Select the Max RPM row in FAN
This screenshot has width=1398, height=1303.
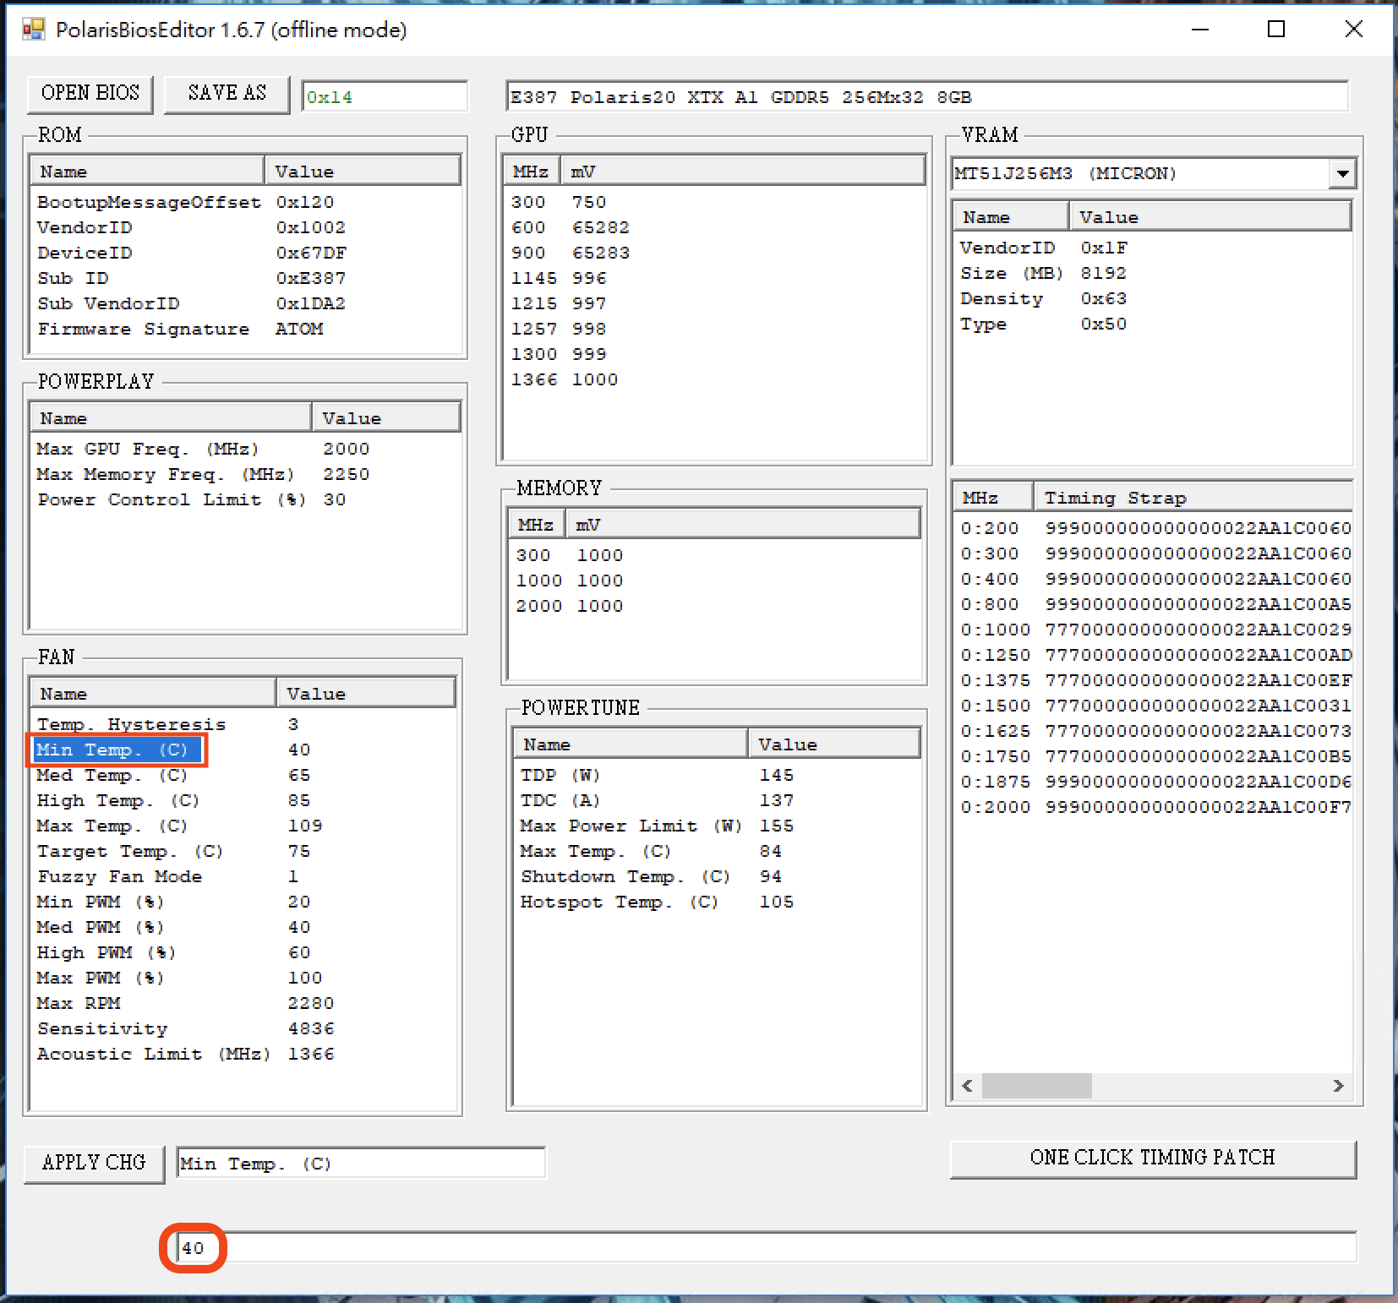[79, 1003]
